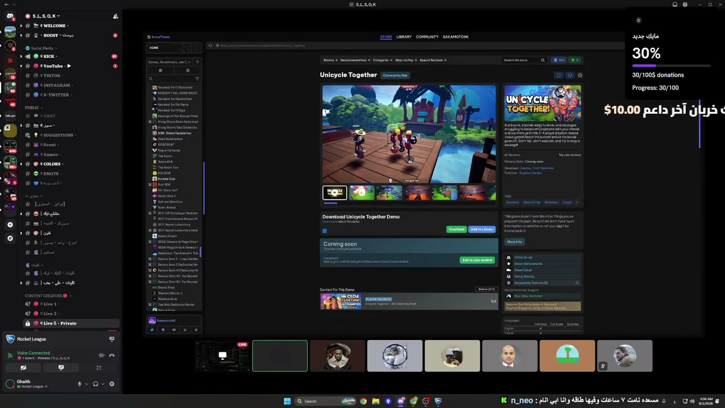
Task: Click the Add a Server plus icon
Action: 10,225
